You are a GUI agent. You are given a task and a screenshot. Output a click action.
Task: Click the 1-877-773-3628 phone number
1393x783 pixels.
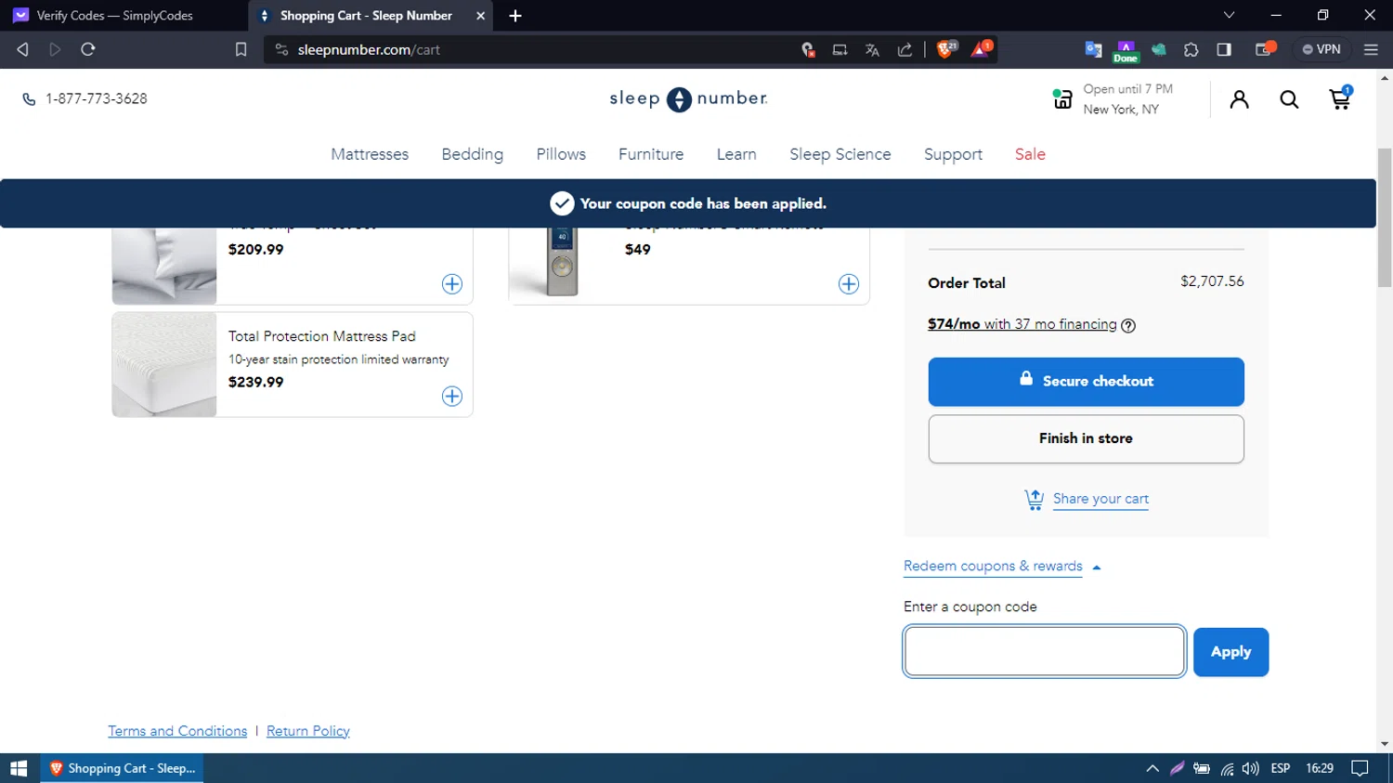97,99
